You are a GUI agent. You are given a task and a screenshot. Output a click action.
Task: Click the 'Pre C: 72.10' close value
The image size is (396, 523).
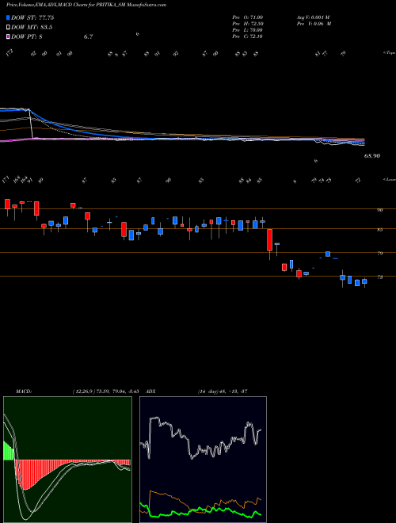(x=247, y=36)
